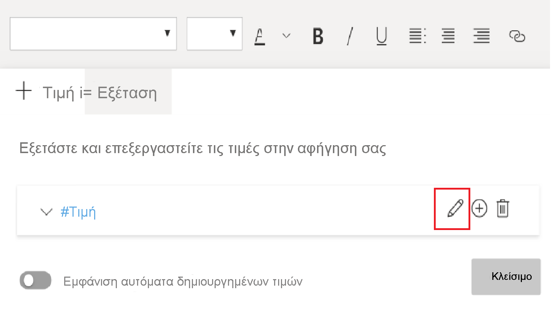
Task: Insert #Τιμή with the circled plus icon
Action: [479, 208]
